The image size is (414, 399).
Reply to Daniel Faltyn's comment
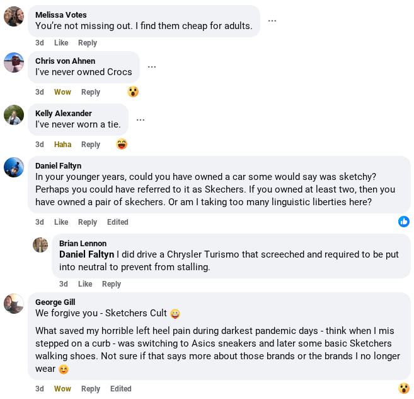click(x=88, y=222)
